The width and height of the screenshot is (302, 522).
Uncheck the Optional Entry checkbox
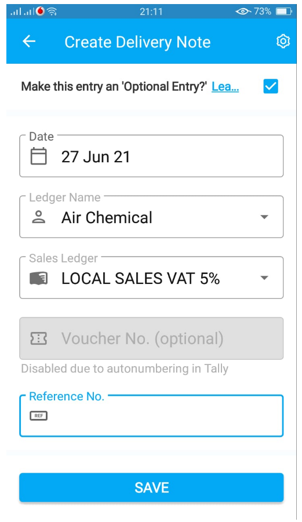click(271, 86)
